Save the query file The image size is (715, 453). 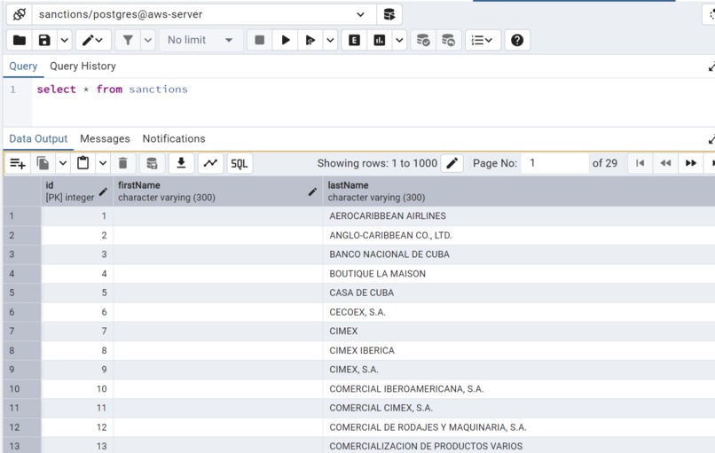tap(44, 40)
